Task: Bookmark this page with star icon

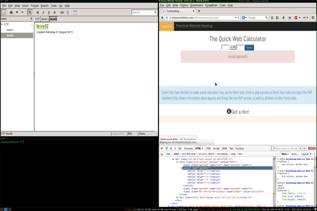Action: click(272, 18)
